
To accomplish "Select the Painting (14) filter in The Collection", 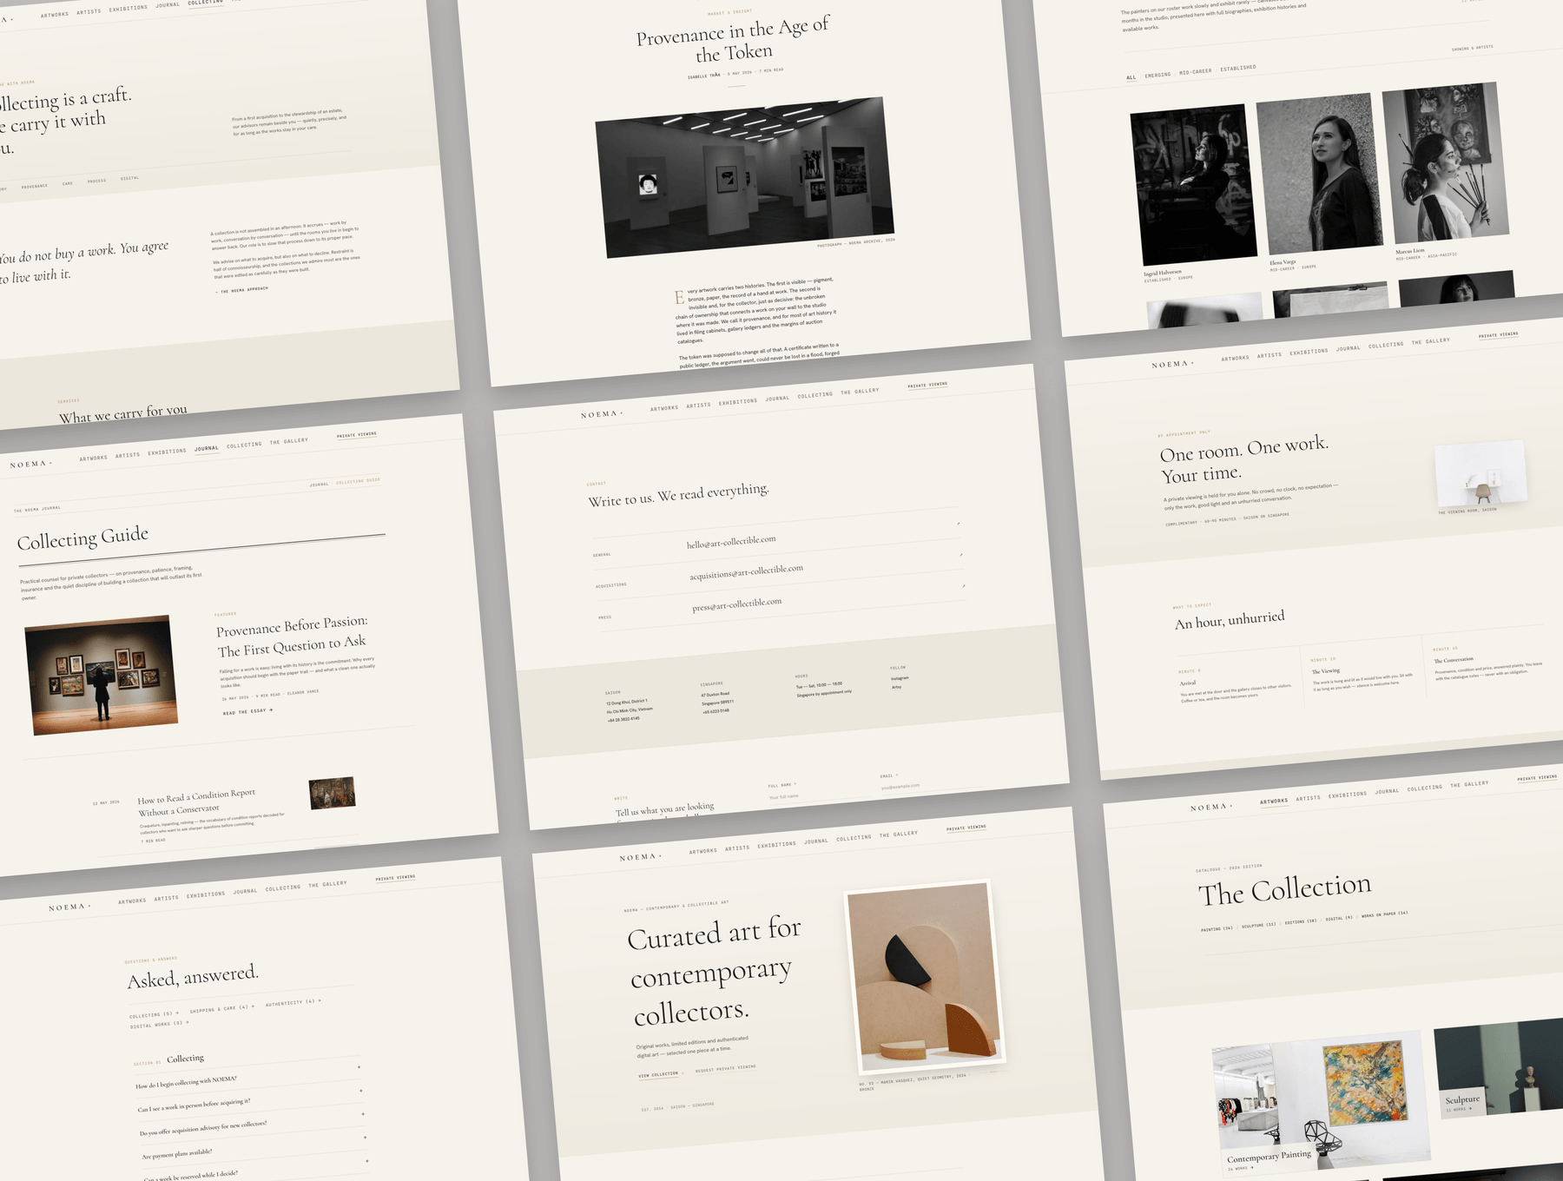I will point(1217,928).
